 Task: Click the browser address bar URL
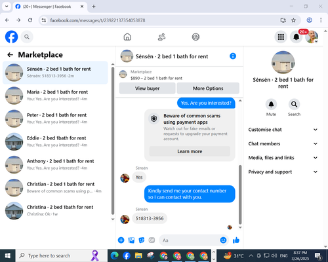pos(98,20)
